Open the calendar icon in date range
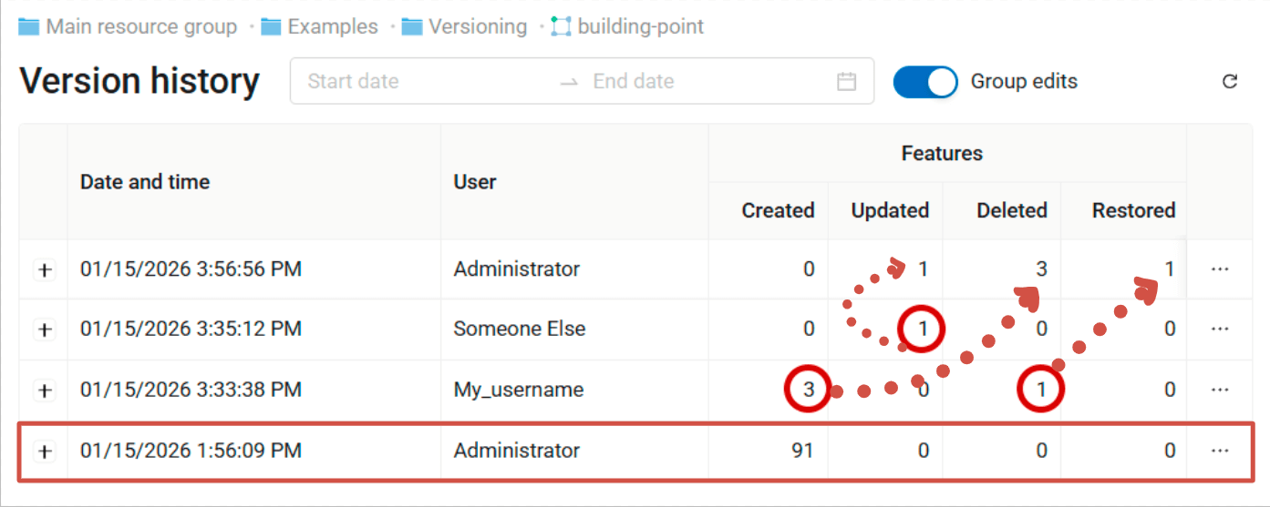1270x507 pixels. (846, 82)
